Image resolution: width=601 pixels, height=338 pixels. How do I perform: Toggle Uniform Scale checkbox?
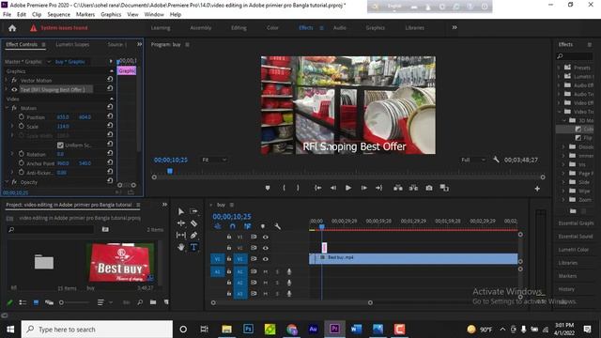coord(60,146)
